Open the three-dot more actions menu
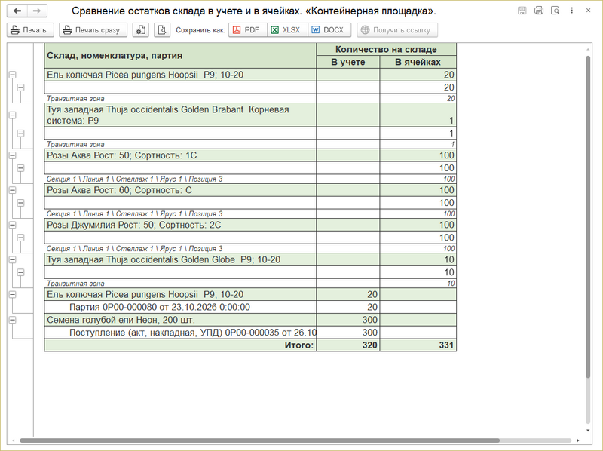Viewport: 603px width, 451px height. click(572, 11)
